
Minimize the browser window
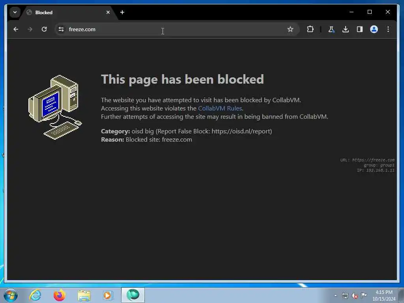[x=352, y=12]
